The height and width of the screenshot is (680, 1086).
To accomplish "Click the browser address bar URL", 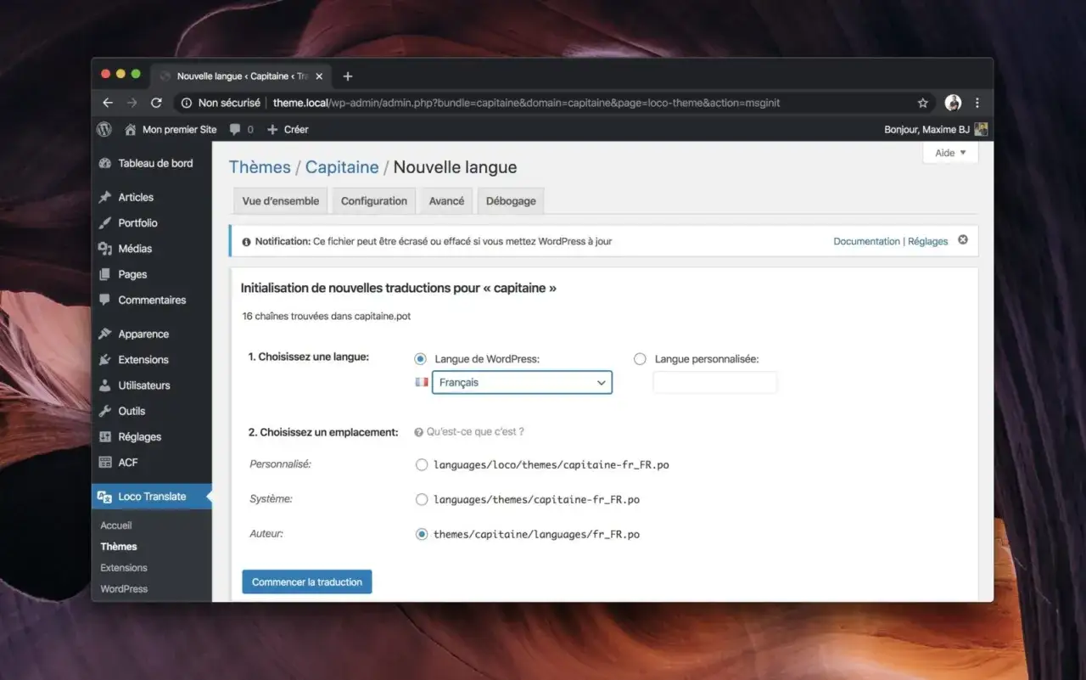I will (526, 103).
